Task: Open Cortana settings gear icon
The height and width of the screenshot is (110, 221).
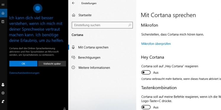Action: [3, 93]
